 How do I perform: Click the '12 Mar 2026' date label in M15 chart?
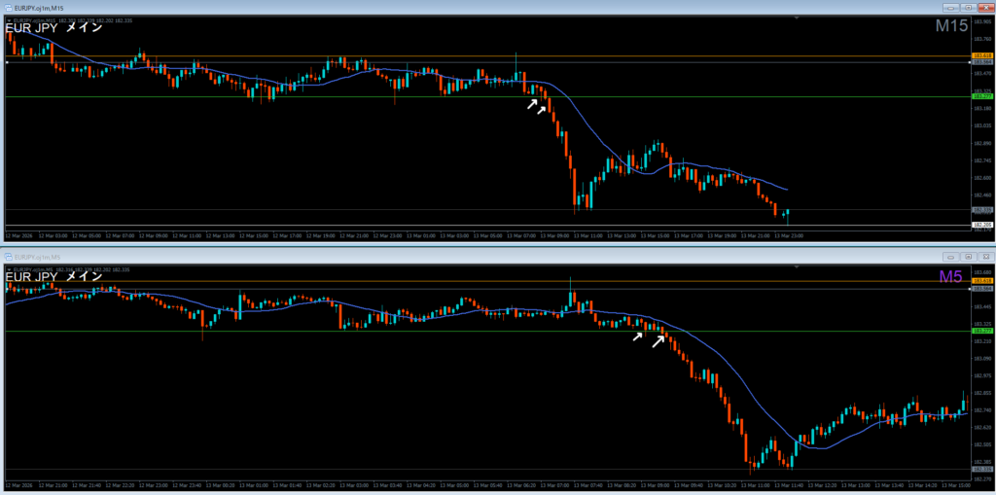pyautogui.click(x=18, y=235)
